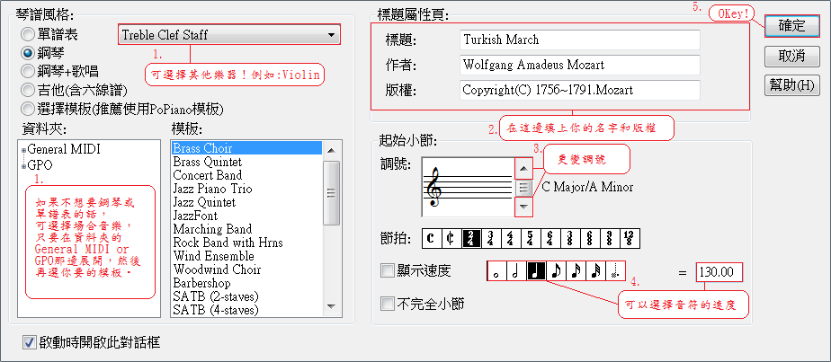The width and height of the screenshot is (831, 362).
Task: Click the key signature scrollbar thumb
Action: coord(523,188)
